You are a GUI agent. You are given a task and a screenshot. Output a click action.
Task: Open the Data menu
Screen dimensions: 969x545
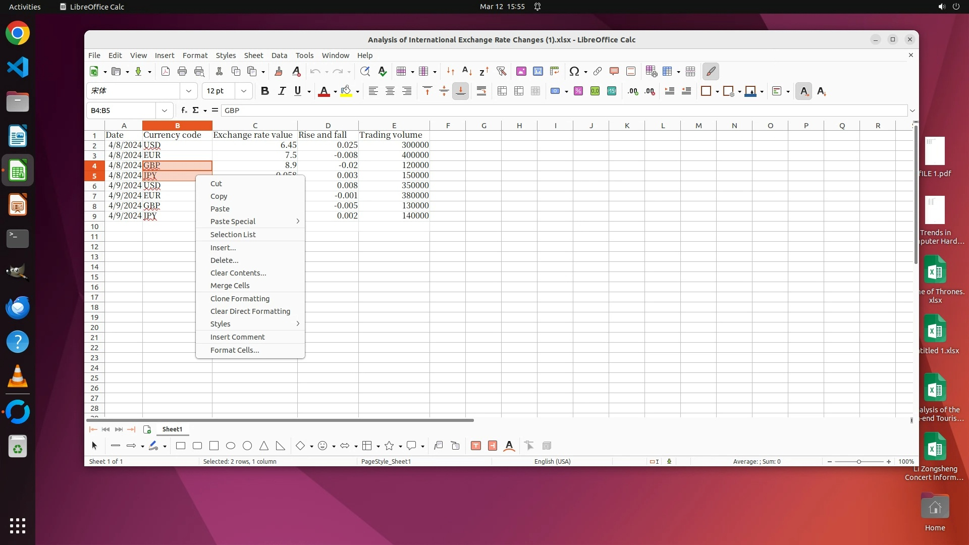point(279,55)
